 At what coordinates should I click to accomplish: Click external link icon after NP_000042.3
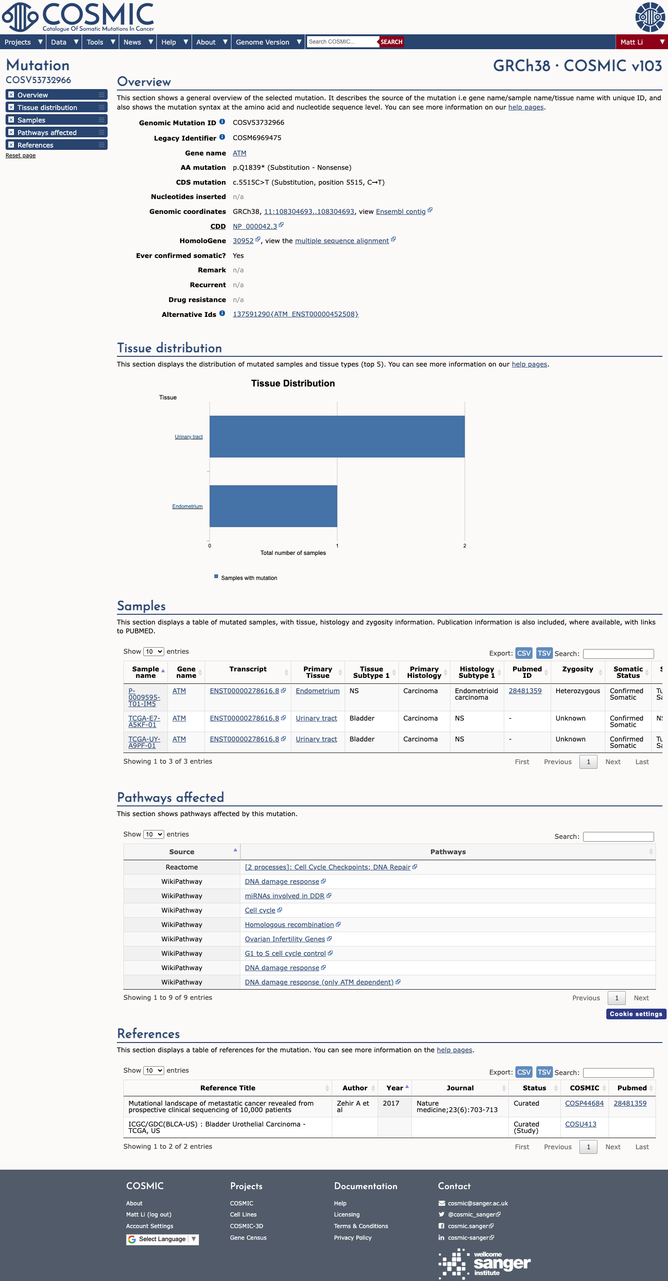[x=281, y=225]
